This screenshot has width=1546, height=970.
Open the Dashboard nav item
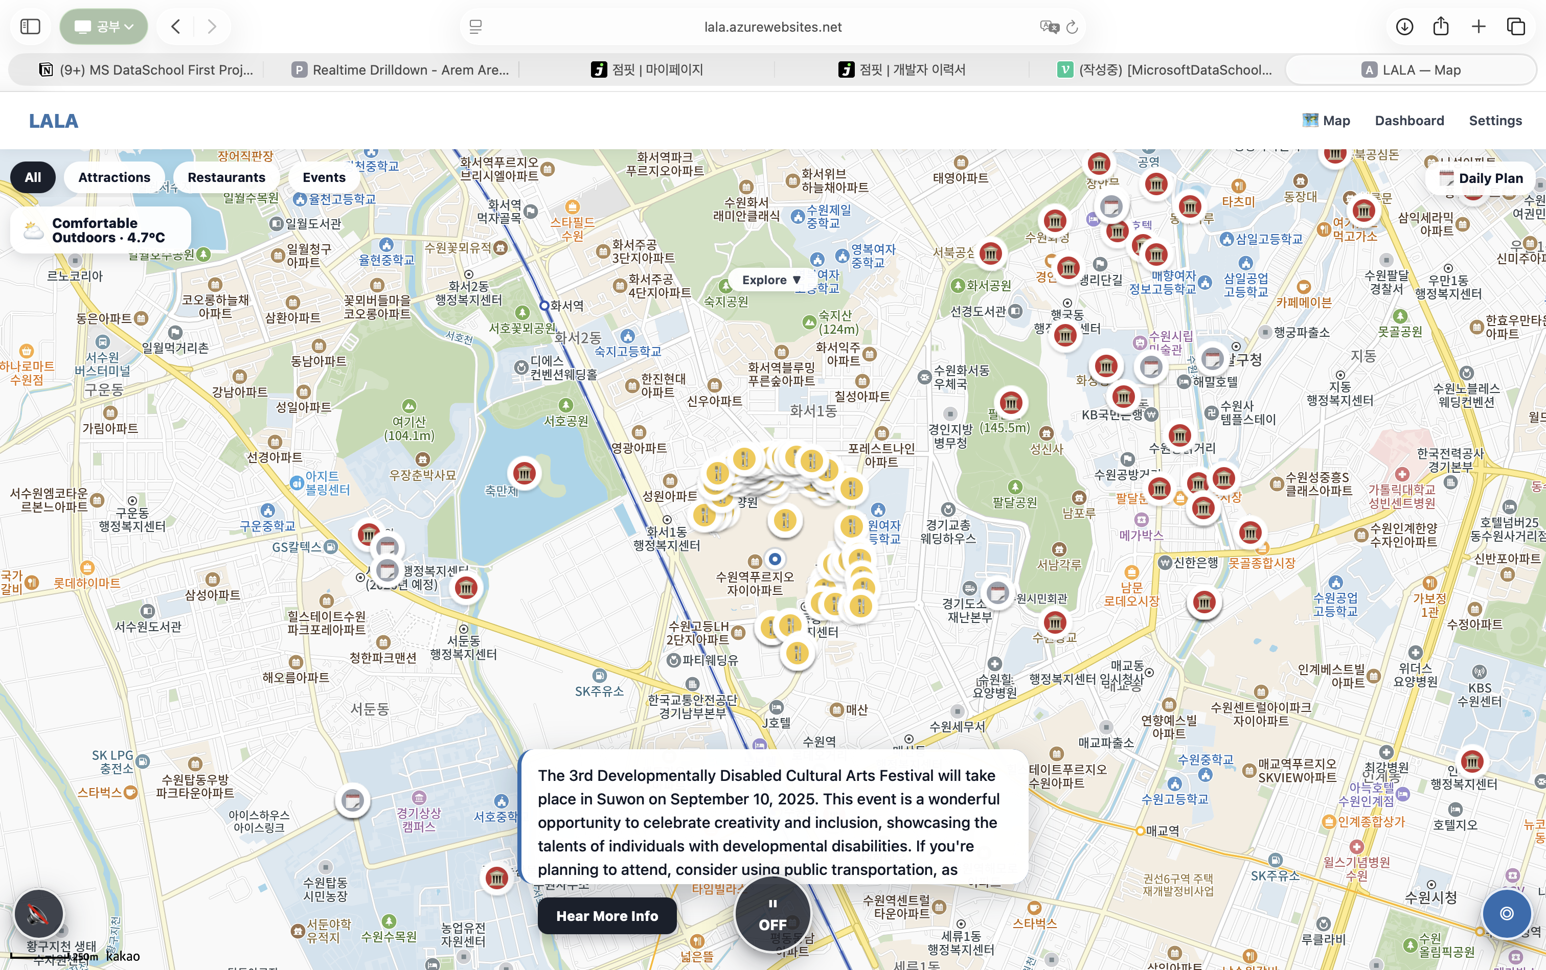[x=1408, y=121]
